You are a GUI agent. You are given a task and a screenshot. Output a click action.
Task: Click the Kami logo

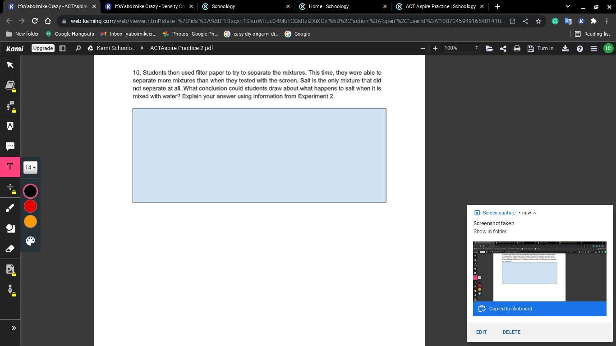(x=15, y=48)
